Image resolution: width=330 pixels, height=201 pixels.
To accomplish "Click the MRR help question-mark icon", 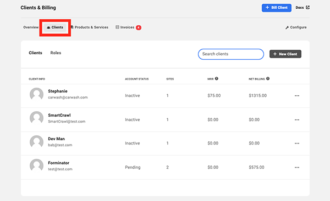I will click(x=217, y=79).
